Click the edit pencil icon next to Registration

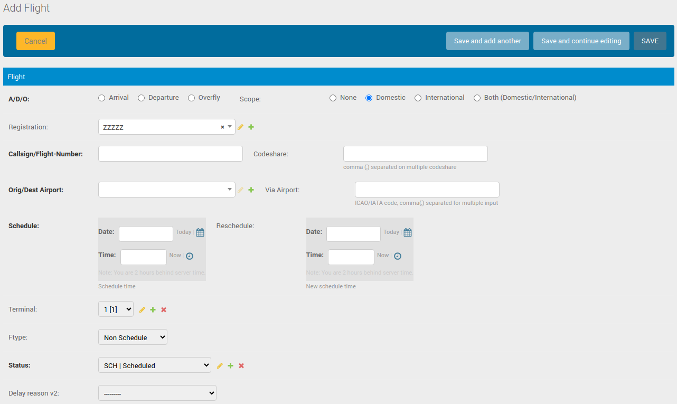coord(240,127)
